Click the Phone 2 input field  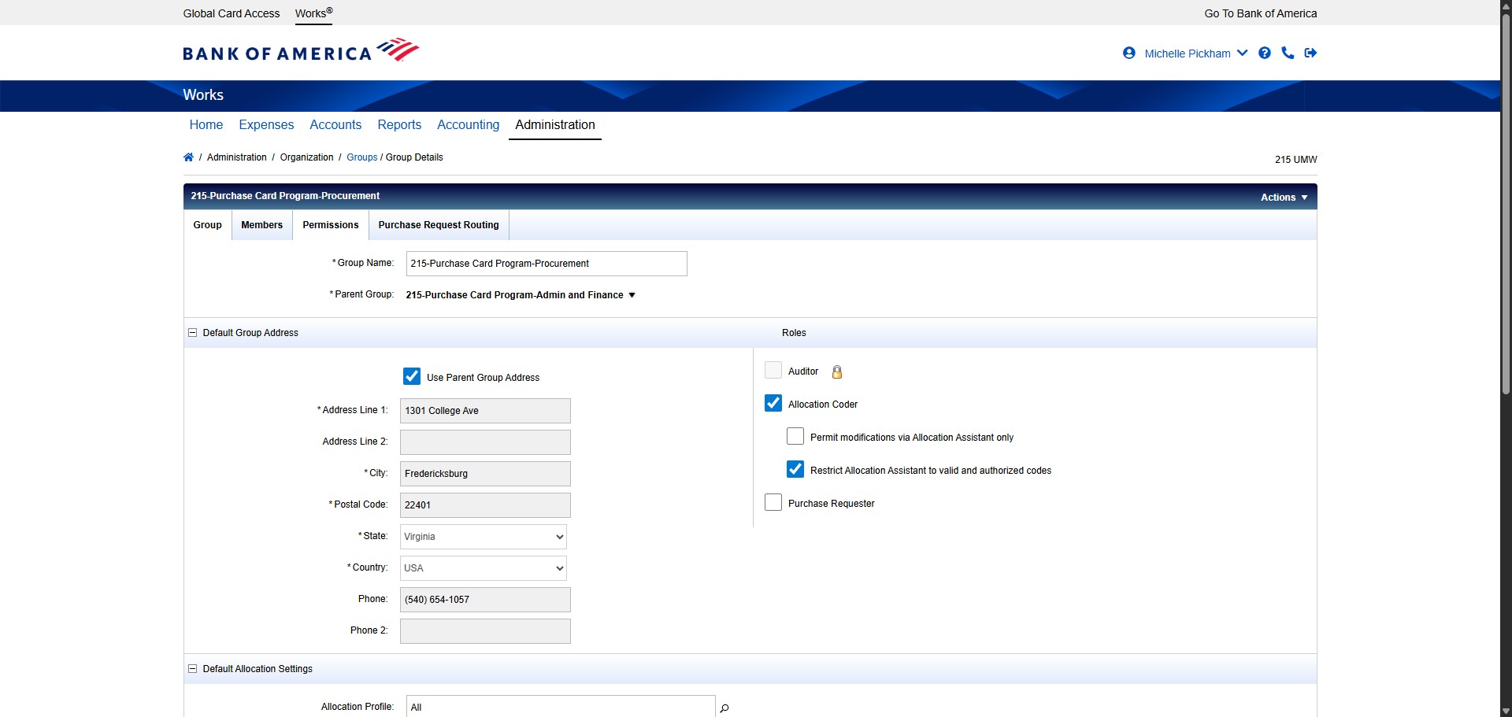(484, 630)
